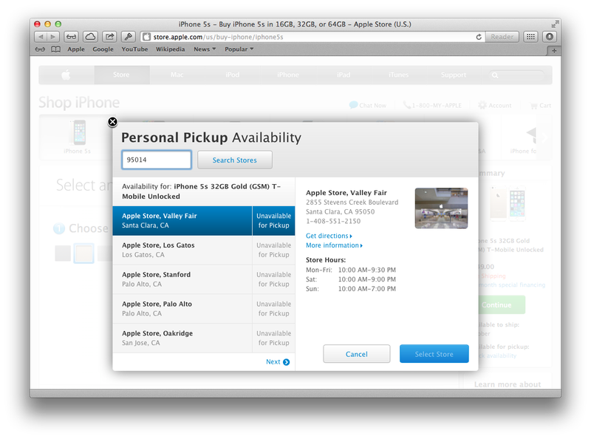The height and width of the screenshot is (439, 591).
Task: Toggle fullscreen with window corner arrows
Action: click(555, 24)
